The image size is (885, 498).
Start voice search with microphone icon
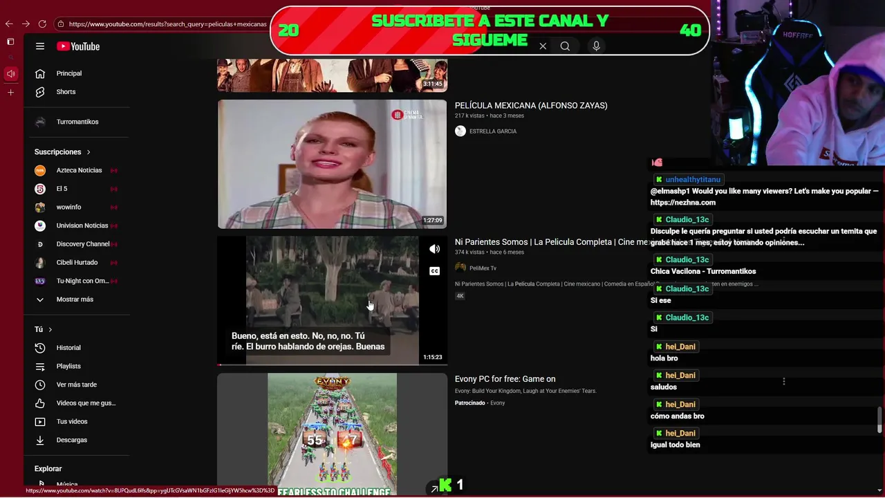596,46
